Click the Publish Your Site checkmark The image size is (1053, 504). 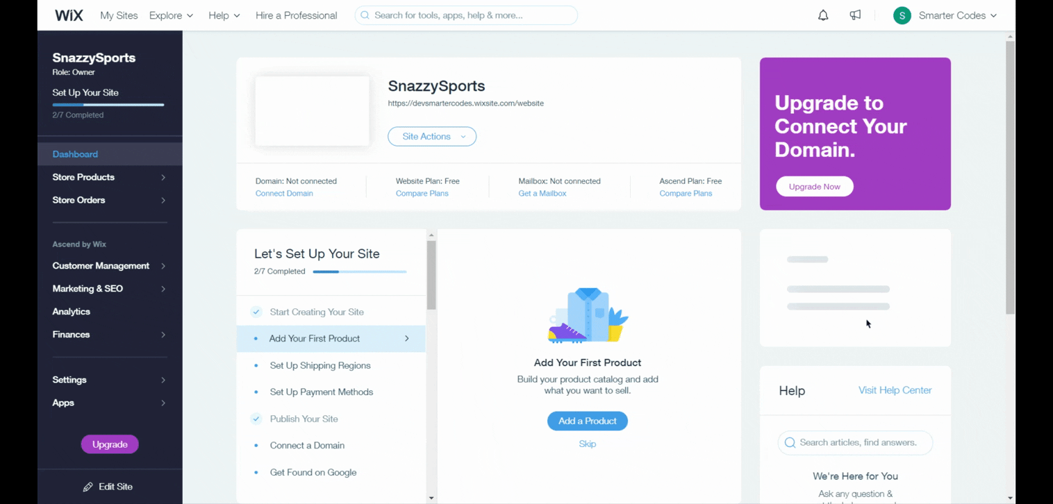[x=256, y=419]
